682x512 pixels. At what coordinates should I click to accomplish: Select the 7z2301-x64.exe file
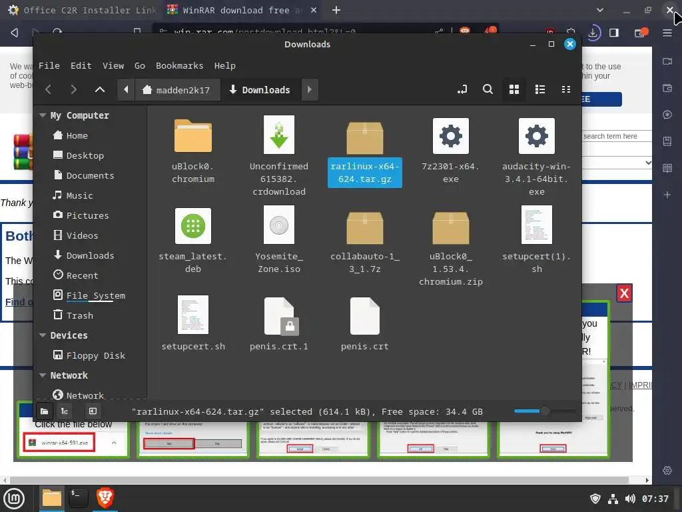pos(451,150)
